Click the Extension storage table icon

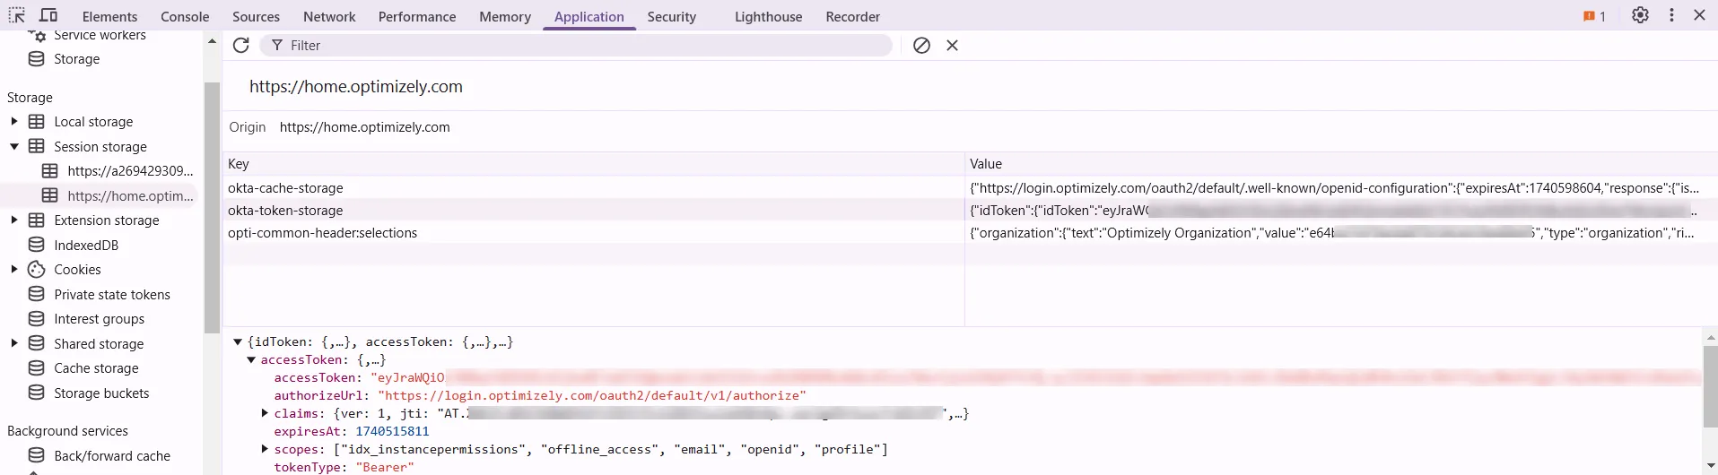tap(37, 220)
